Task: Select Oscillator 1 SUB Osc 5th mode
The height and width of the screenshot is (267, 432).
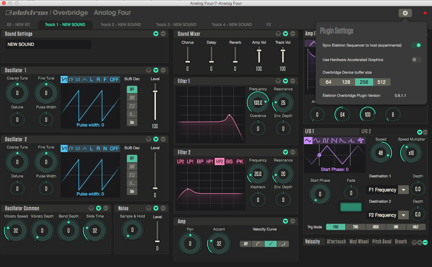Action: click(x=132, y=122)
